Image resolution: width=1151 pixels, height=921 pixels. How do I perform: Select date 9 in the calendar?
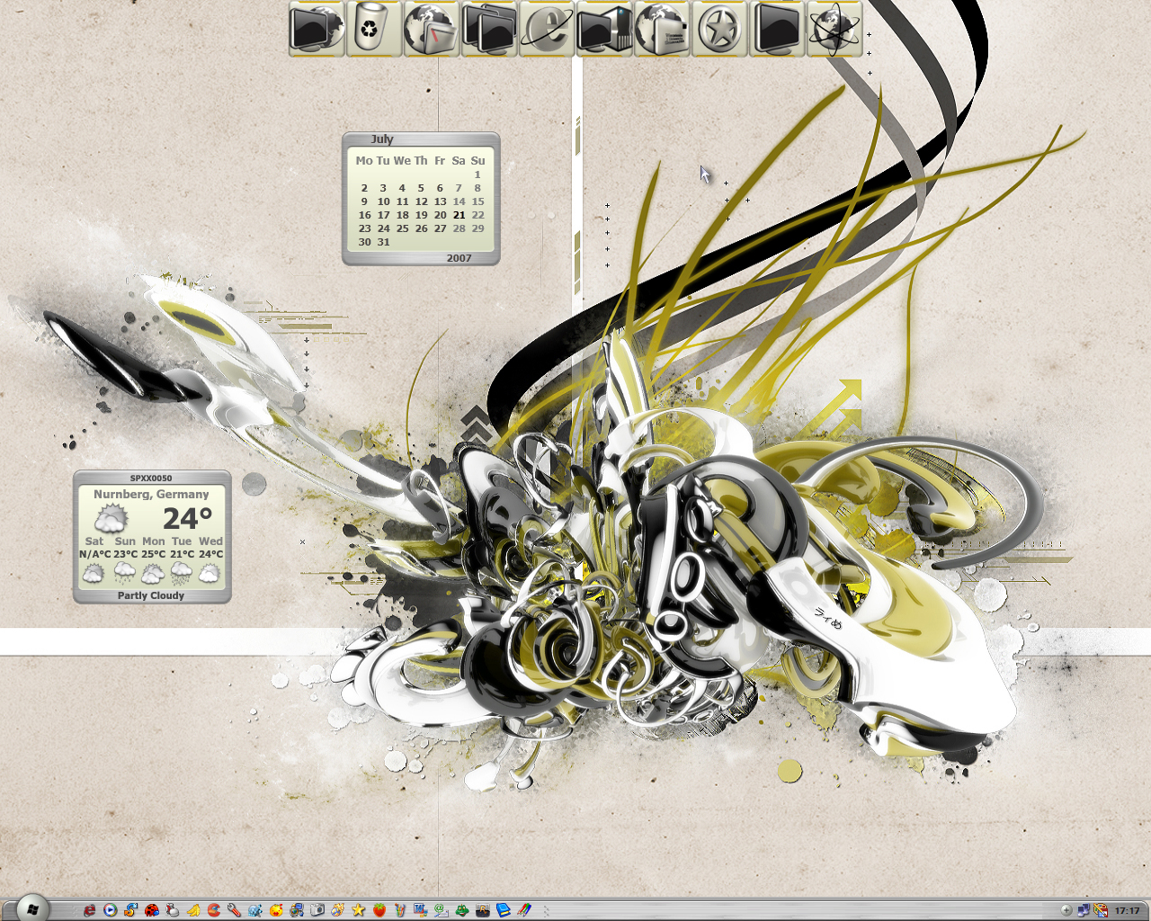coord(364,201)
